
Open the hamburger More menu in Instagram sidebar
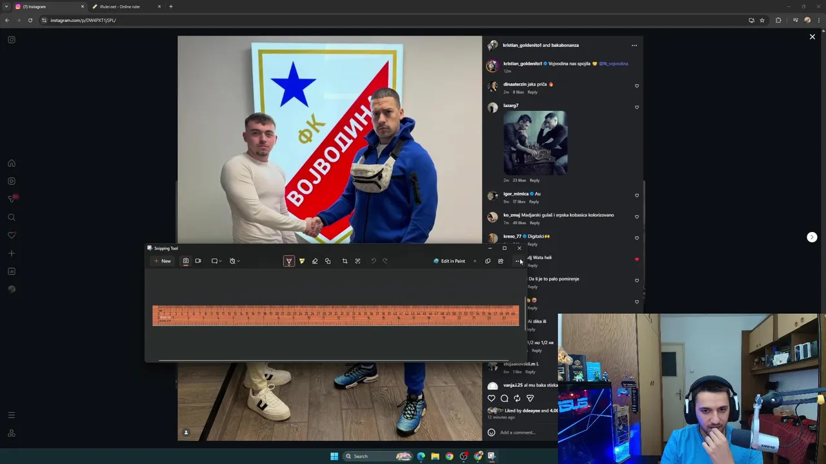pyautogui.click(x=12, y=415)
